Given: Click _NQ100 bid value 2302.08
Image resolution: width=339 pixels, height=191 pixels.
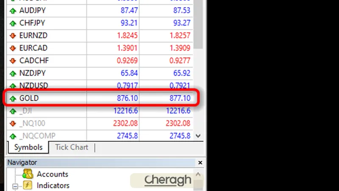Looking at the screenshot, I should tap(125, 124).
